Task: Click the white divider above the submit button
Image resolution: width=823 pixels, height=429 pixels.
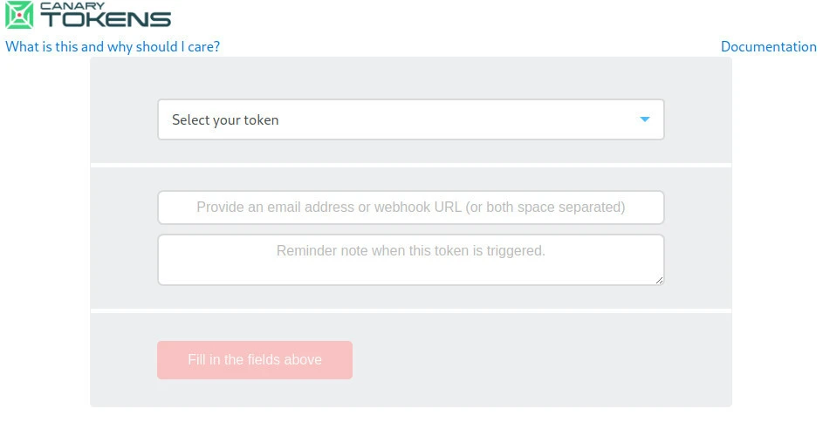Action: (x=410, y=310)
